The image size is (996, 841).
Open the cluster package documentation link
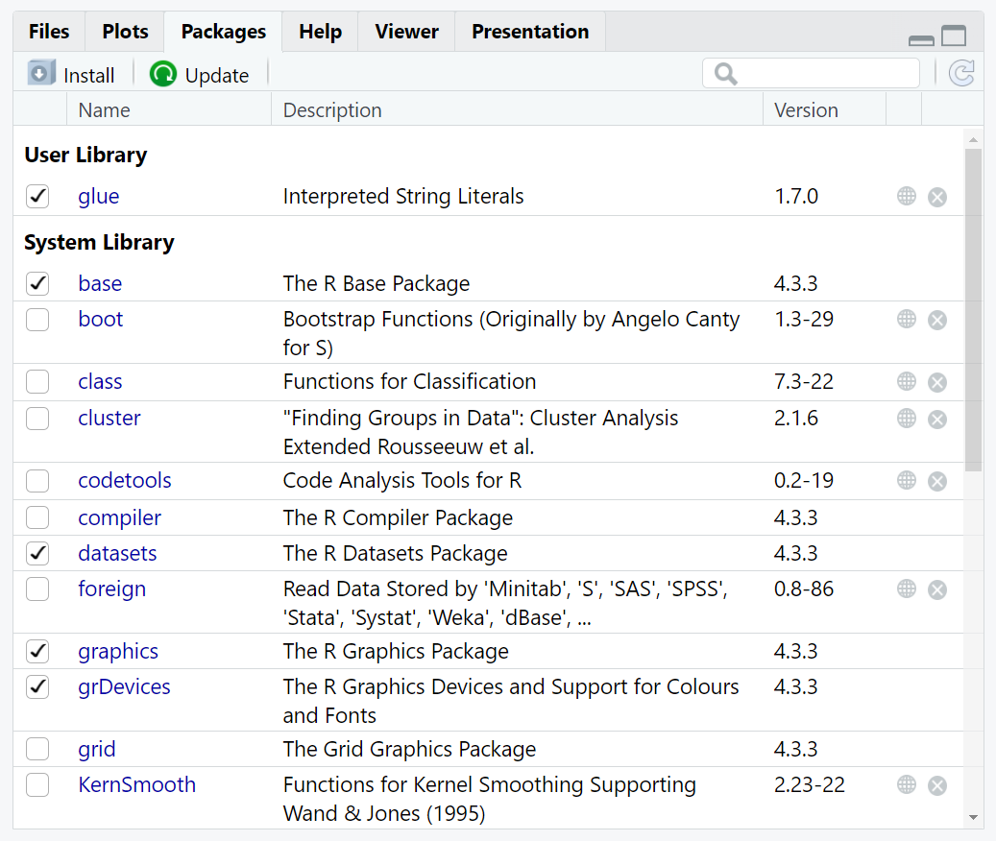109,419
